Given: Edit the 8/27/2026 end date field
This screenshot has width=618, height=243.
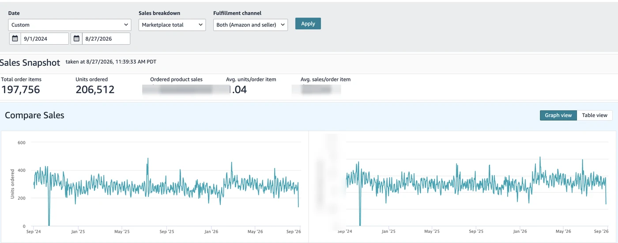Looking at the screenshot, I should point(106,38).
